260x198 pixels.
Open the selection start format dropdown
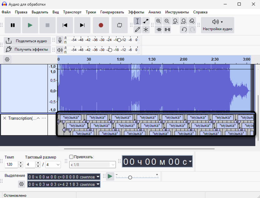98,177
